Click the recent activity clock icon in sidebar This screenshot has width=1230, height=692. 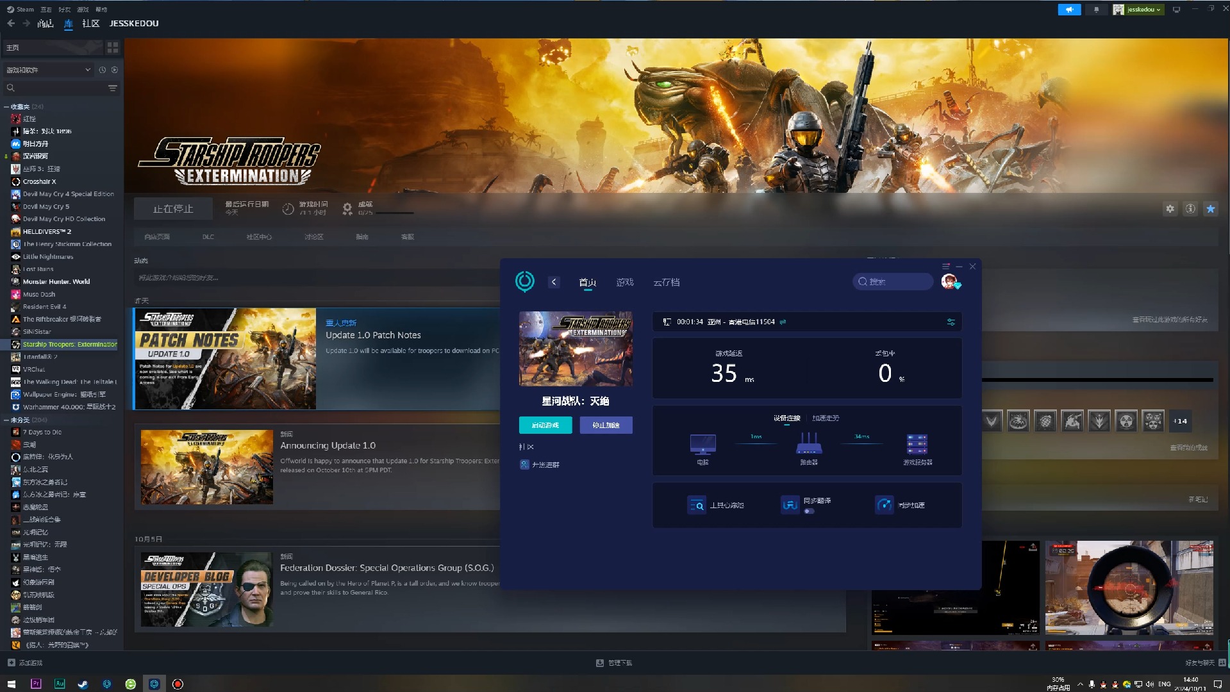102,70
